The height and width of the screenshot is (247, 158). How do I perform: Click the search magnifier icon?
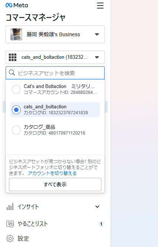coord(12,73)
